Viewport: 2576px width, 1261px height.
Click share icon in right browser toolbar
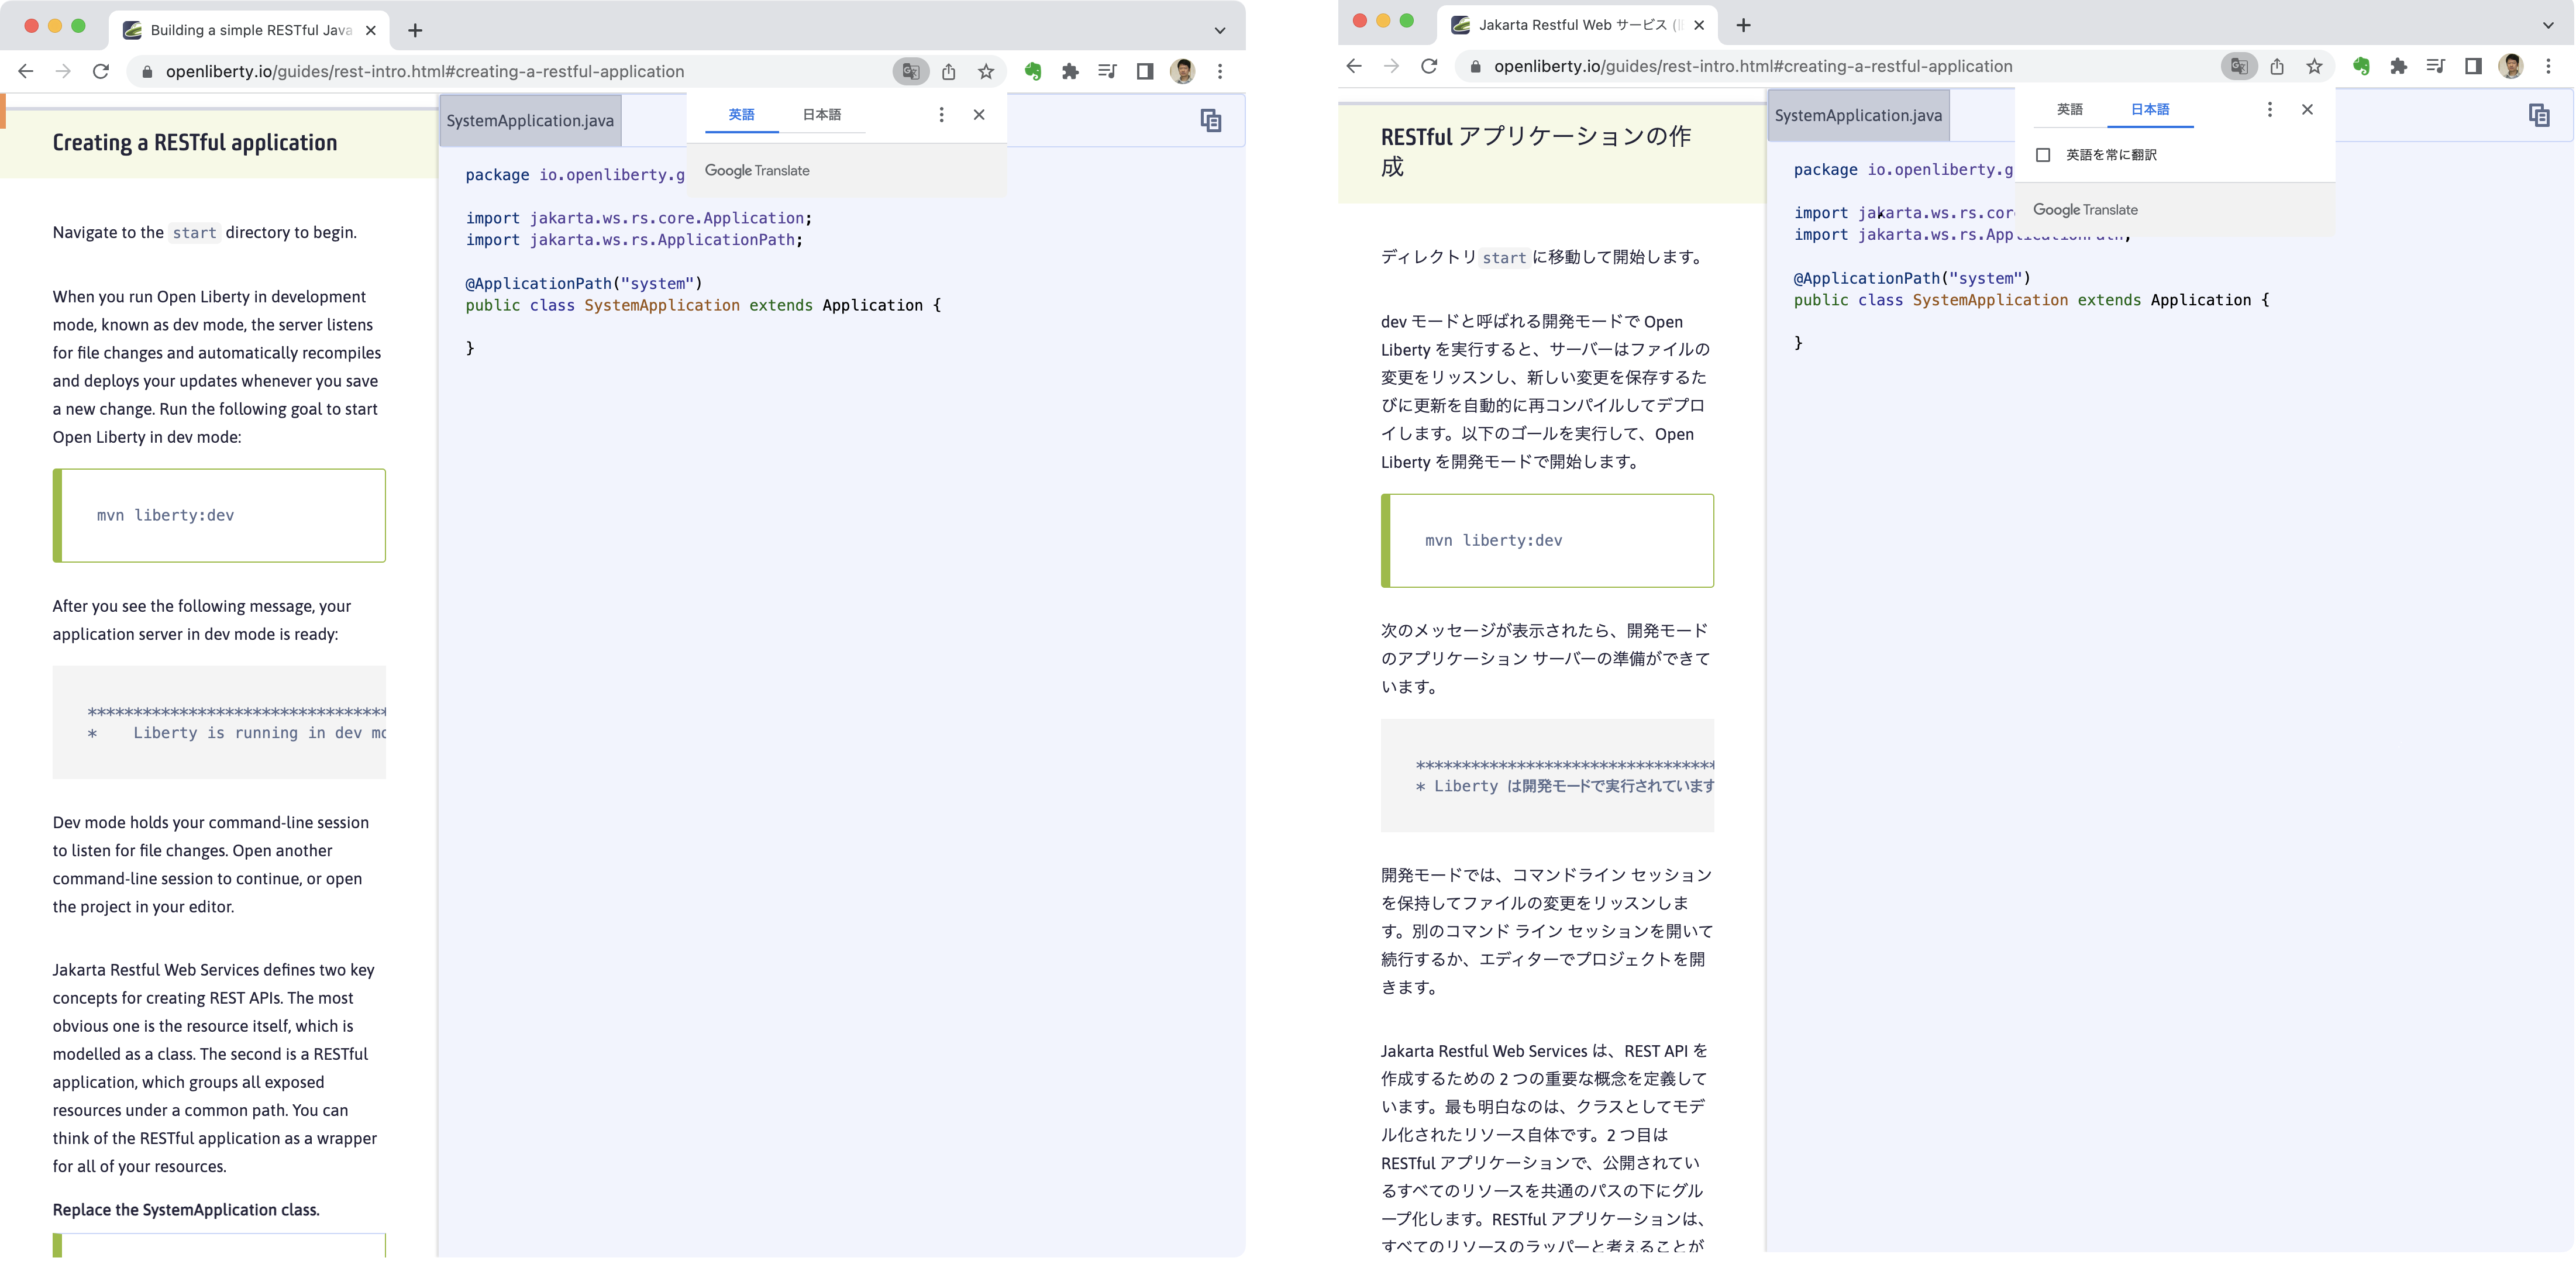[x=2277, y=66]
